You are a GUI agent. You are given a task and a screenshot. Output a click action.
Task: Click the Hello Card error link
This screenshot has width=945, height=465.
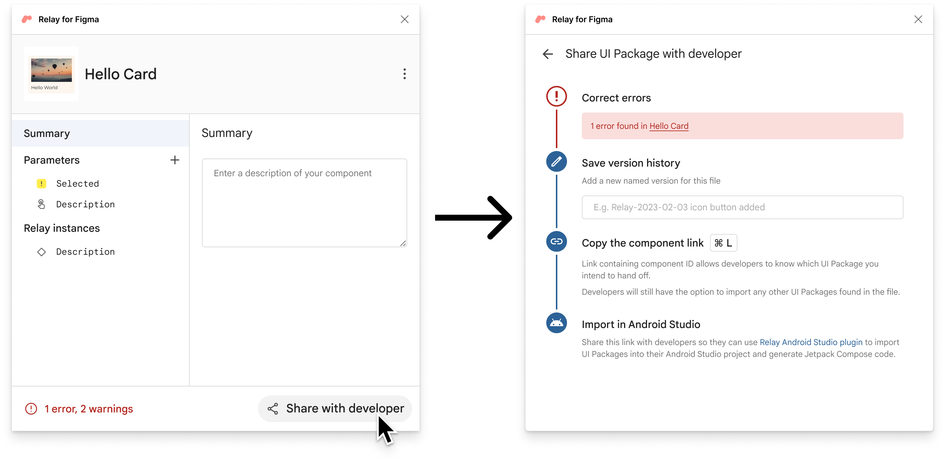click(668, 126)
